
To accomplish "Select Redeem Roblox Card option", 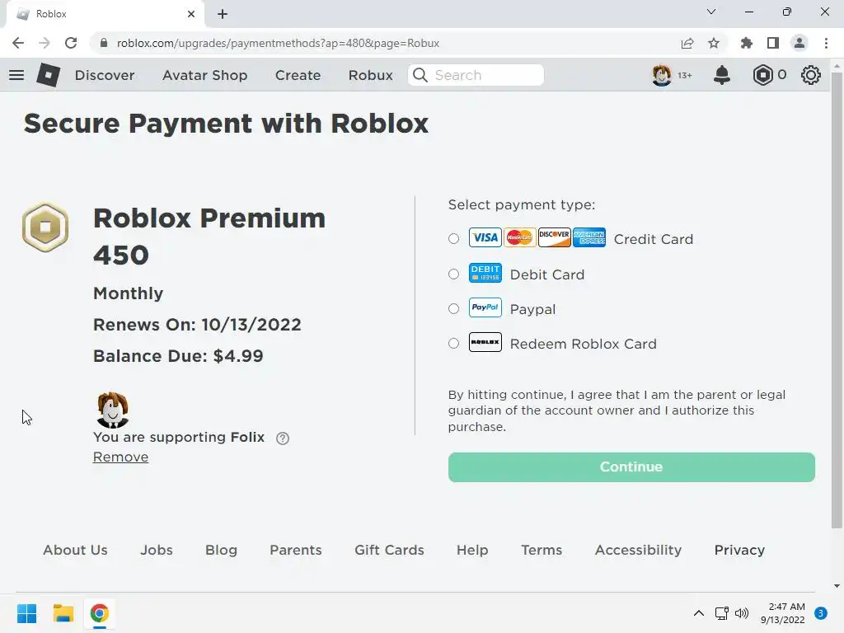I will 454,343.
